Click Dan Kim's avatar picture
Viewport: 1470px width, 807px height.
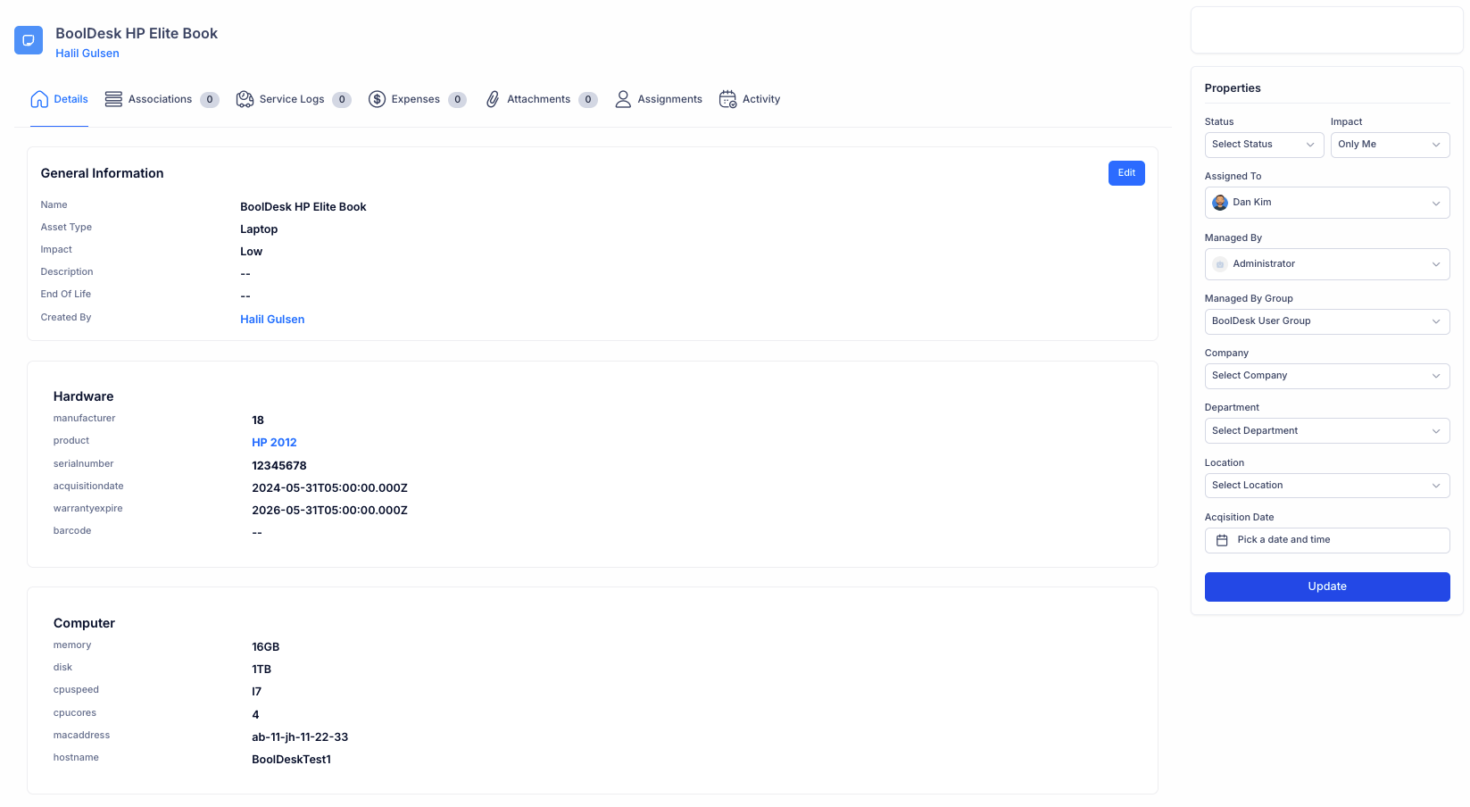click(1220, 203)
